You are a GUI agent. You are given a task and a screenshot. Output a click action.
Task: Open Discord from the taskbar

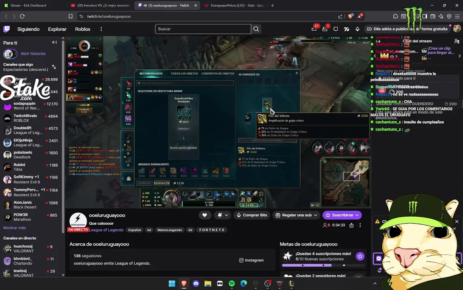[x=196, y=284]
